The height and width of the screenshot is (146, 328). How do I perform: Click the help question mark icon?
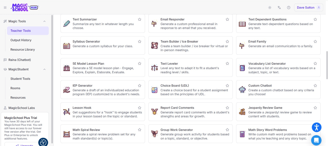pos(289,7)
